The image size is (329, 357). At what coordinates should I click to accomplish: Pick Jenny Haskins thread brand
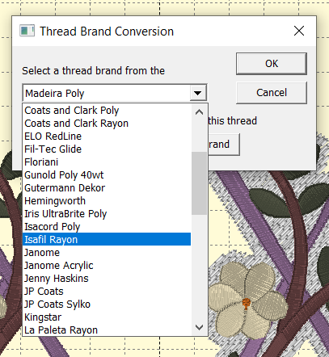(x=107, y=279)
